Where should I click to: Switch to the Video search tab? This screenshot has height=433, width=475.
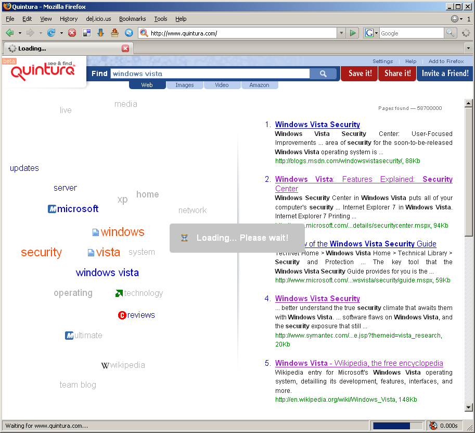point(222,85)
